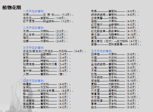Click the bloom period （5-8月）
This screenshot has width=153, height=112.
pyautogui.click(x=131, y=104)
